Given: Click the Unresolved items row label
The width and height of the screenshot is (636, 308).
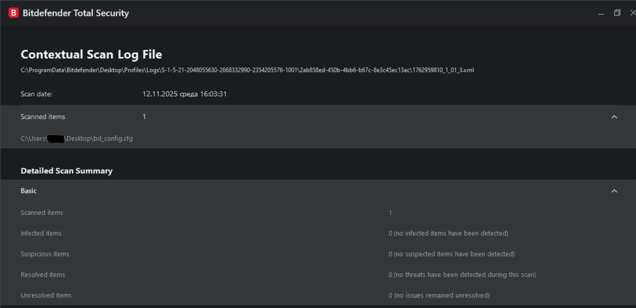Looking at the screenshot, I should 46,296.
